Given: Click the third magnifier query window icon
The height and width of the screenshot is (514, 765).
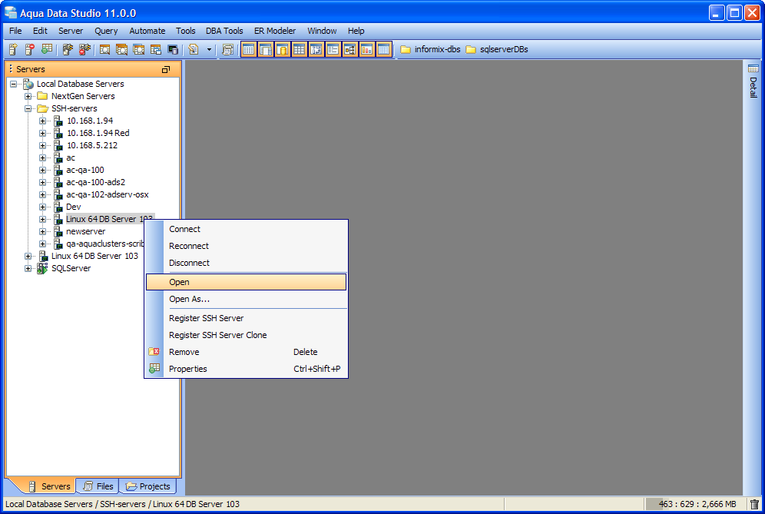Looking at the screenshot, I should [x=138, y=49].
